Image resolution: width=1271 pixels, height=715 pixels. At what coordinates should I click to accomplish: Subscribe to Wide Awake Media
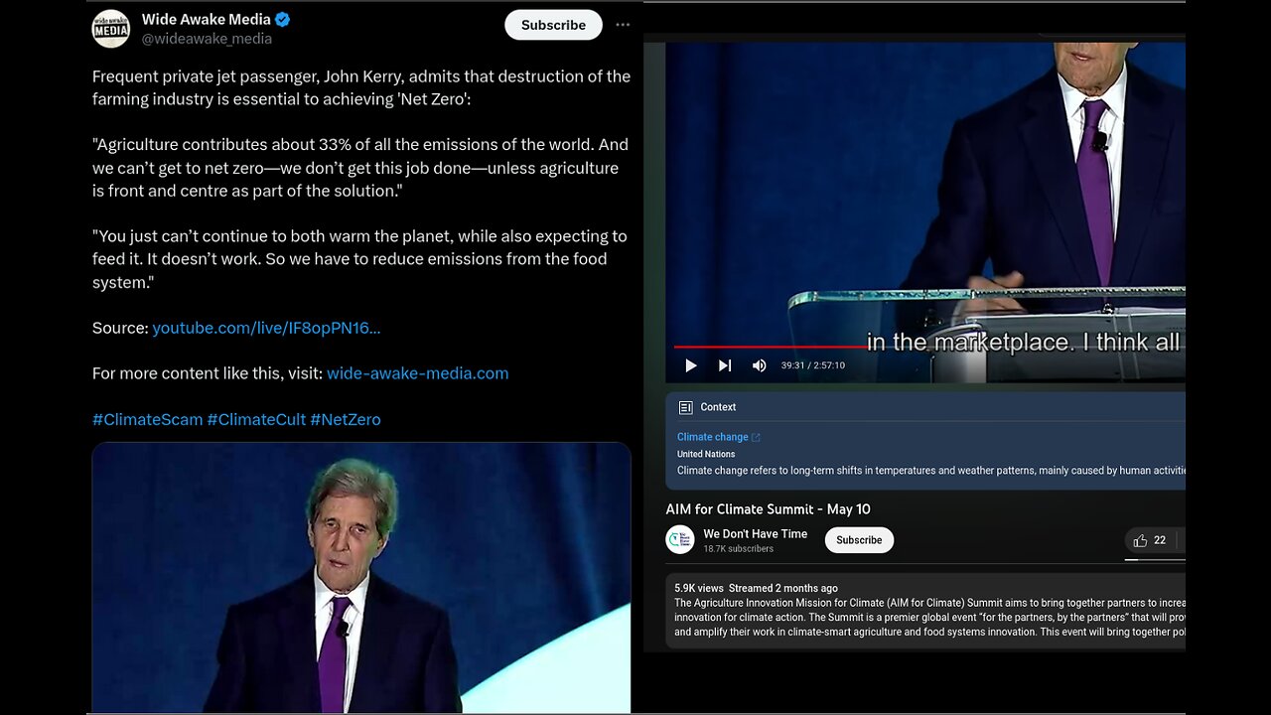click(x=553, y=25)
